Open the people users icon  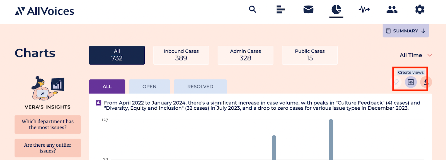(x=392, y=9)
